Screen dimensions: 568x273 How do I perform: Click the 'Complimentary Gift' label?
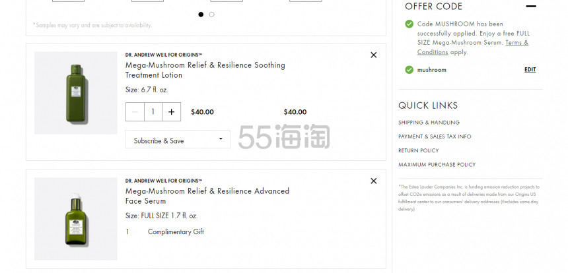pyautogui.click(x=176, y=231)
